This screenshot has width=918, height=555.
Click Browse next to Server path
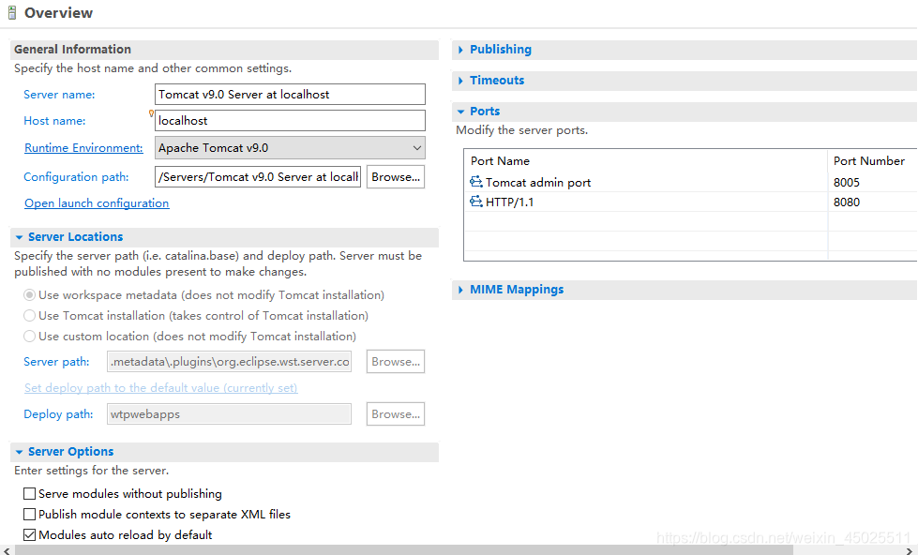pos(396,361)
